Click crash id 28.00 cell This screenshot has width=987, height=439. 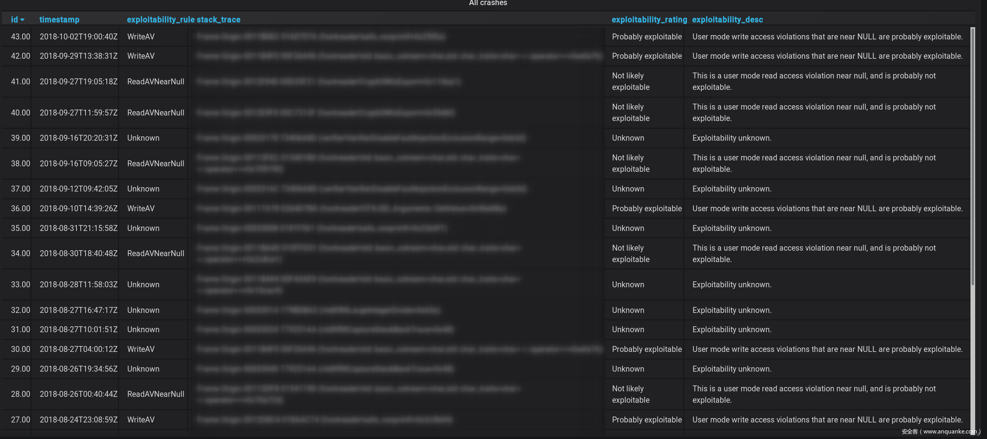pos(20,394)
